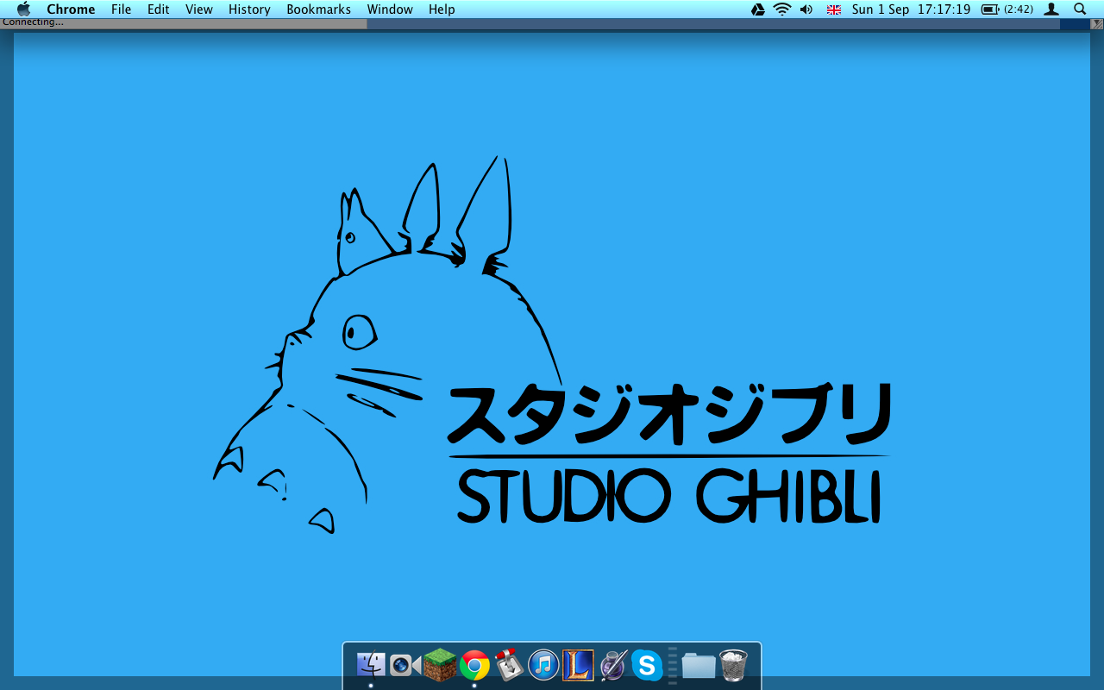This screenshot has width=1104, height=690.
Task: Launch iTunes from the dock
Action: (x=543, y=665)
